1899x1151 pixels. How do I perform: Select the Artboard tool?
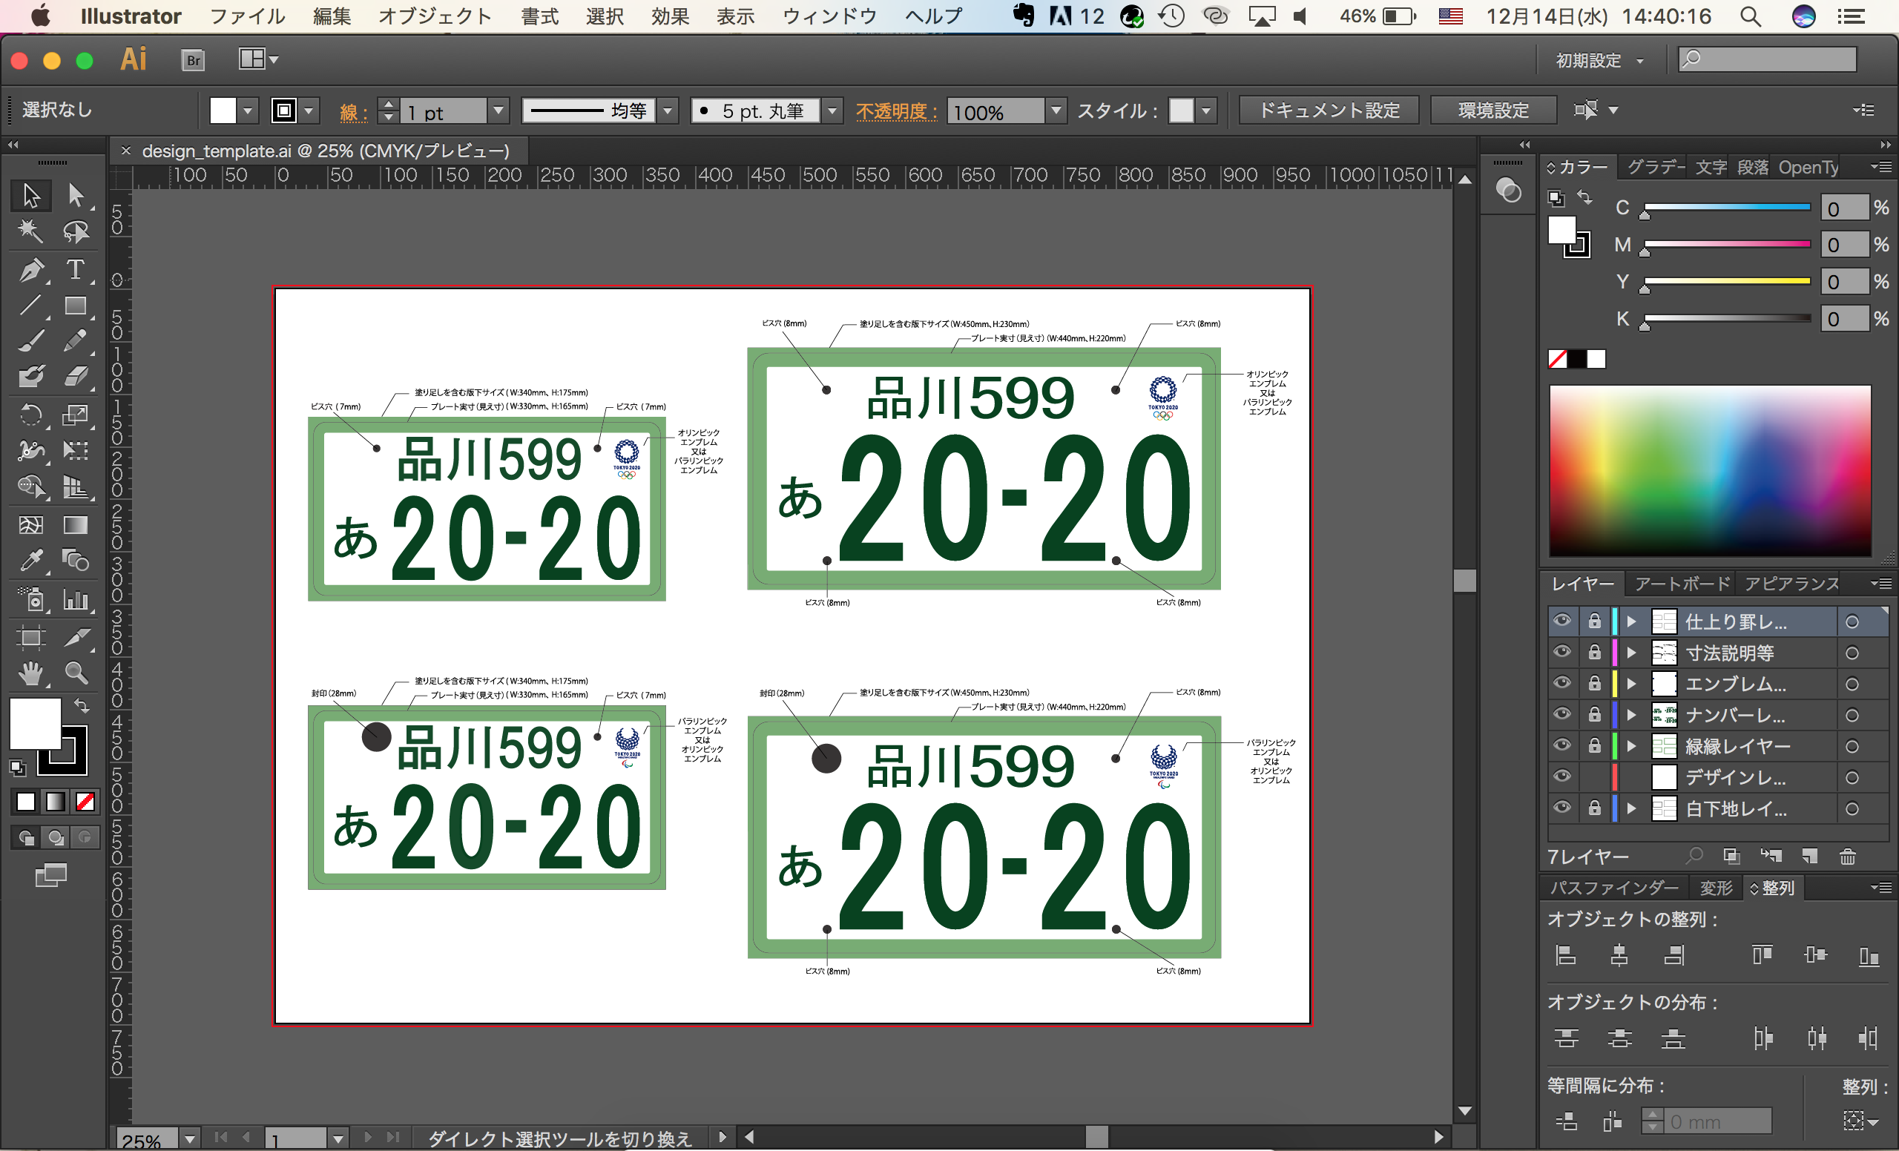pos(31,636)
